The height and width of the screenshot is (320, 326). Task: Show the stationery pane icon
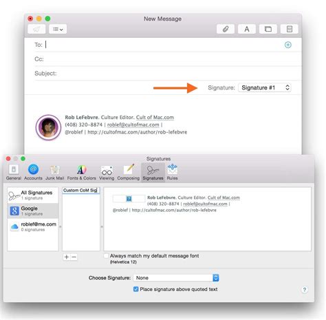coord(290,29)
